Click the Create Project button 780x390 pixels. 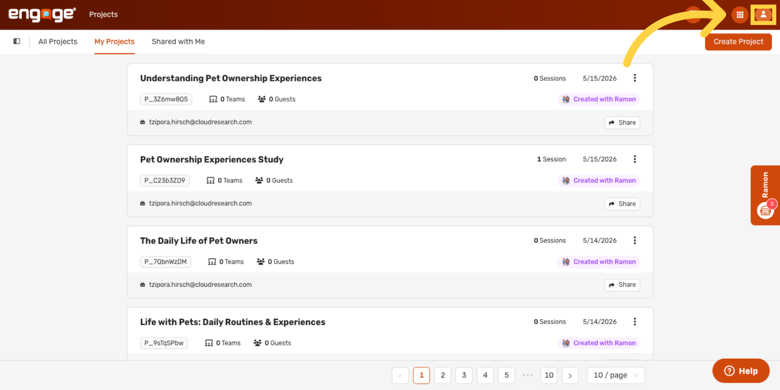(x=738, y=41)
